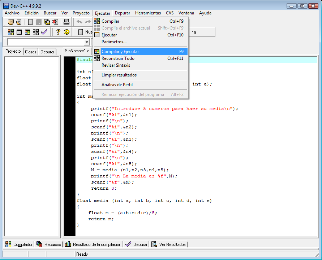
Task: Open the Buscar menu
Action: (50, 13)
